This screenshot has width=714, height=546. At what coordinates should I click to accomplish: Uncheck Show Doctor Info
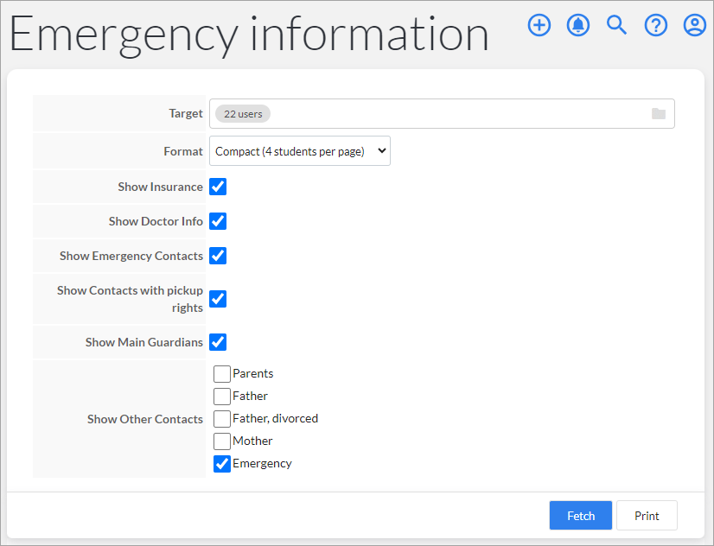click(218, 221)
